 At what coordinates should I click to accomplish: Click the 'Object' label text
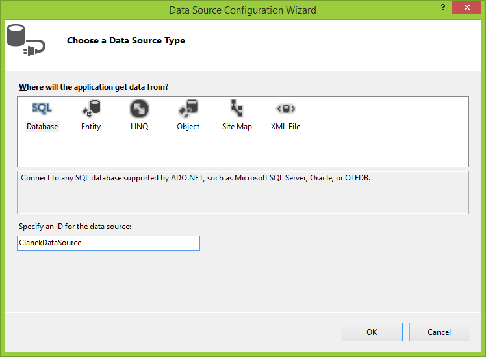[x=188, y=127]
